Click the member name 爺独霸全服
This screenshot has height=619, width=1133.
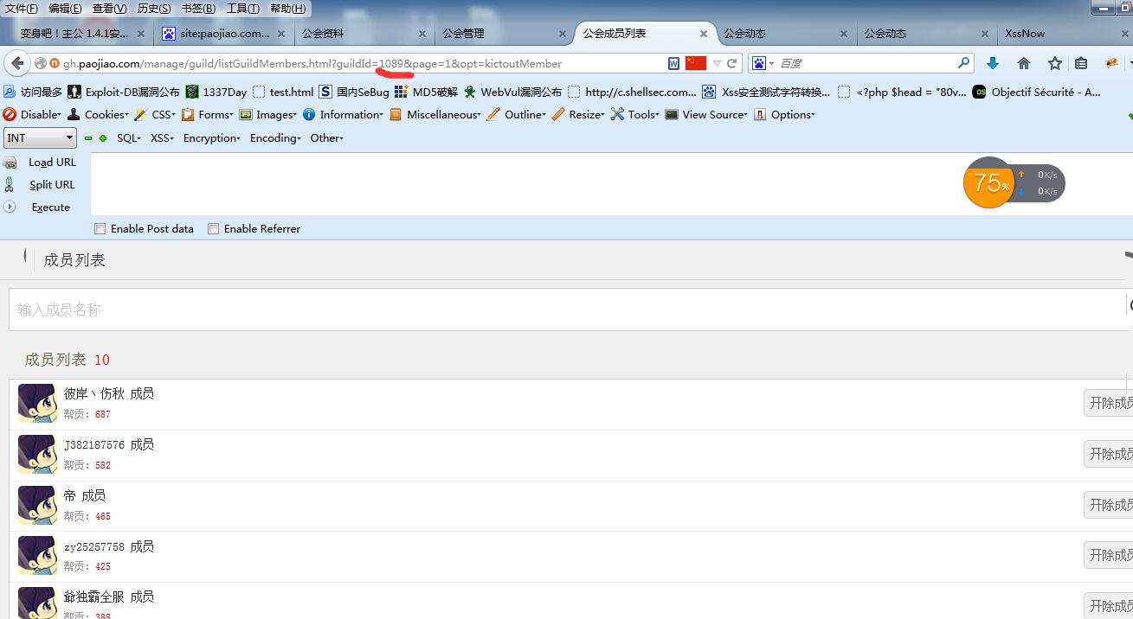(x=95, y=597)
